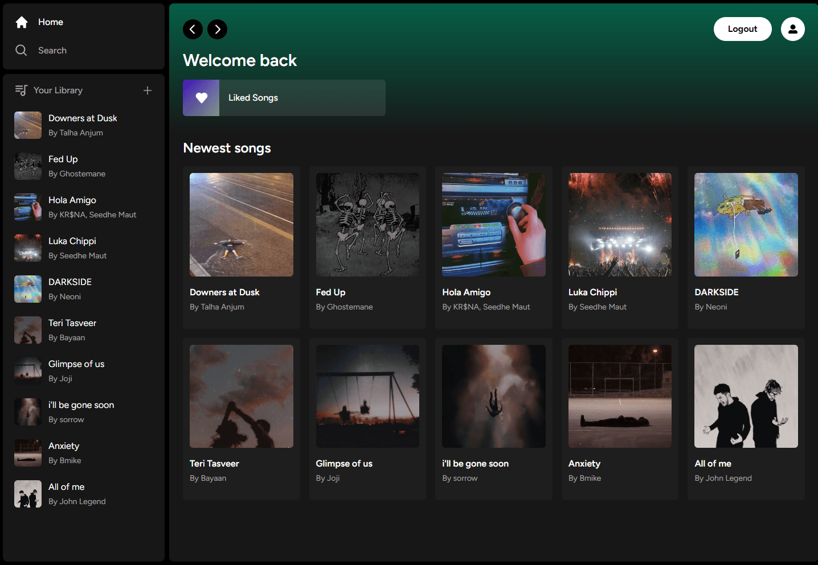Screen dimensions: 818x565
Task: Click 'DARKSIDE' title in Newest songs
Action: tap(717, 292)
